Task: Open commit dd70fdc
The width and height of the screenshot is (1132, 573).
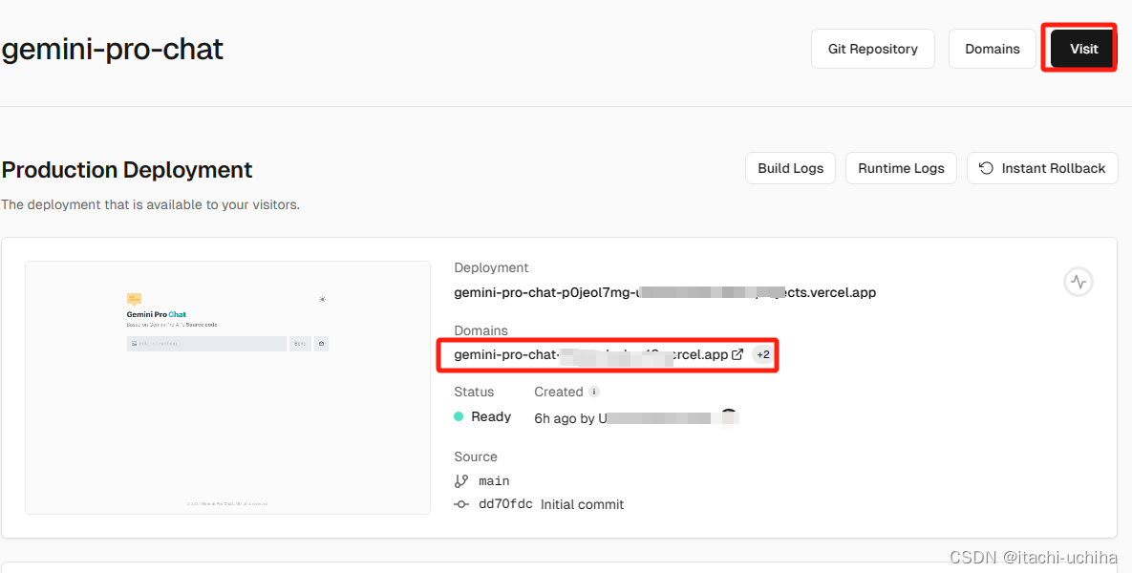Action: (504, 504)
